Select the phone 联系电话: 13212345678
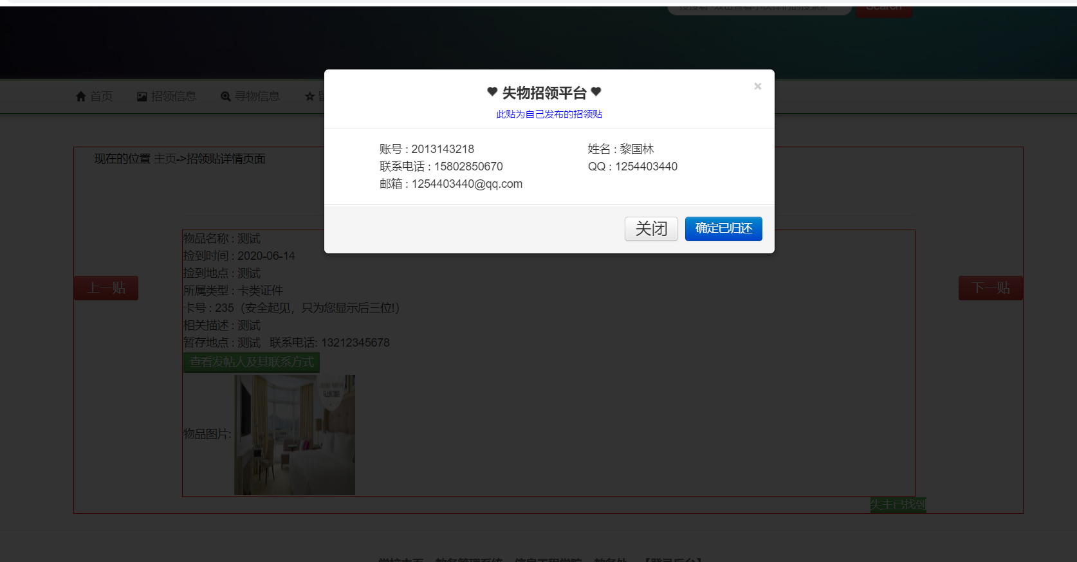Screen dimensions: 1077x562 coord(329,343)
